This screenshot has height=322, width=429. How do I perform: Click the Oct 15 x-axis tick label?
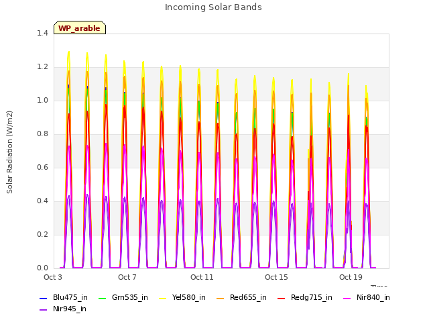pos(276,277)
